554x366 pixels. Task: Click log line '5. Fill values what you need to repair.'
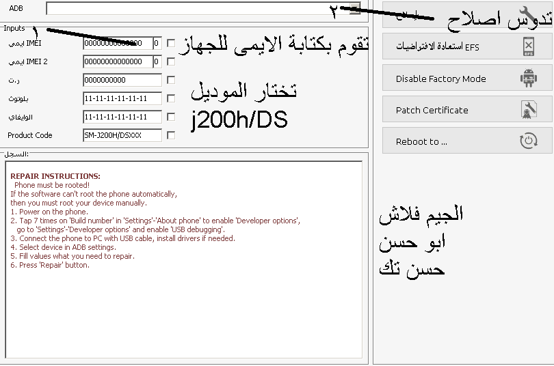(72, 256)
